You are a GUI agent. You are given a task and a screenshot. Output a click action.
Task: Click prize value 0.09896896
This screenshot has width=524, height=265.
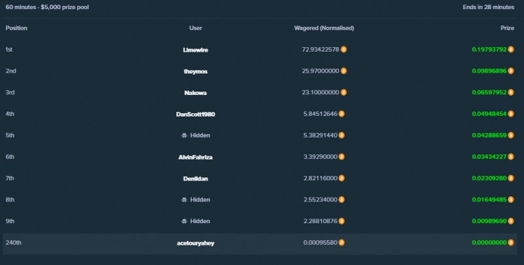pyautogui.click(x=489, y=71)
